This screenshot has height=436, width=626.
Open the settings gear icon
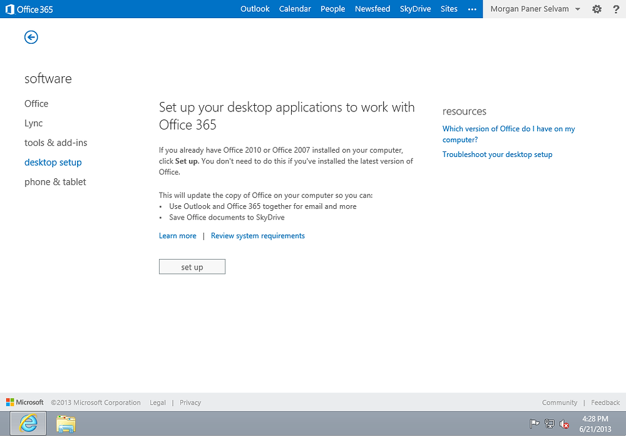coord(597,9)
